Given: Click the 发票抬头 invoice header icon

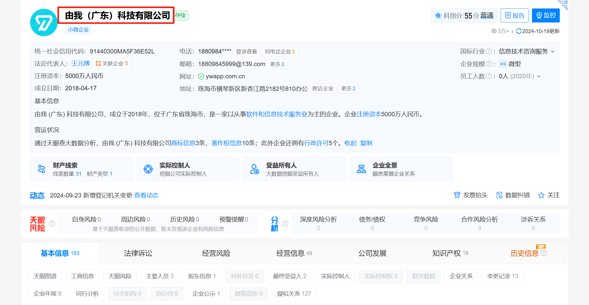Looking at the screenshot, I should pos(457,195).
